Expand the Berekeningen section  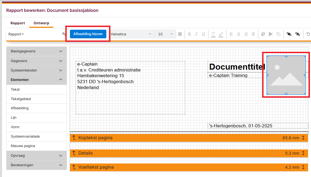pos(36,165)
